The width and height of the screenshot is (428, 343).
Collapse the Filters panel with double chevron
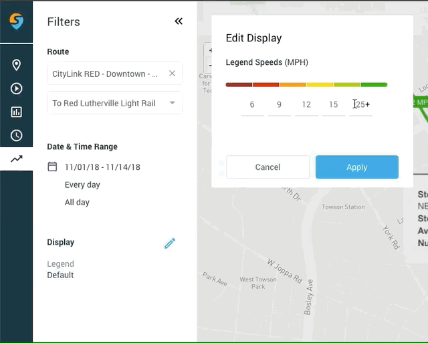(x=179, y=21)
